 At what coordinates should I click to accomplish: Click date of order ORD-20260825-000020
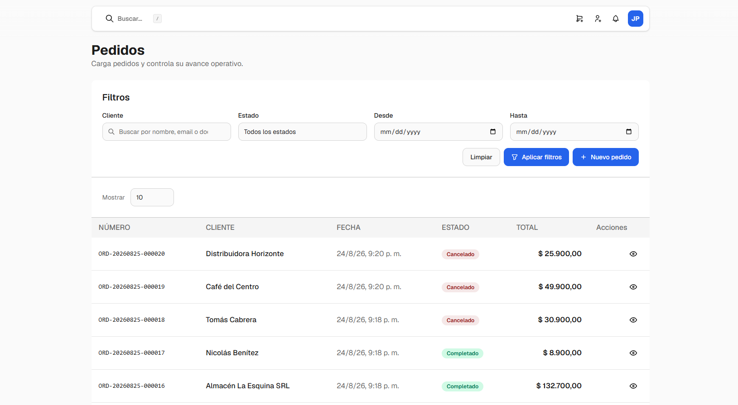coord(369,254)
